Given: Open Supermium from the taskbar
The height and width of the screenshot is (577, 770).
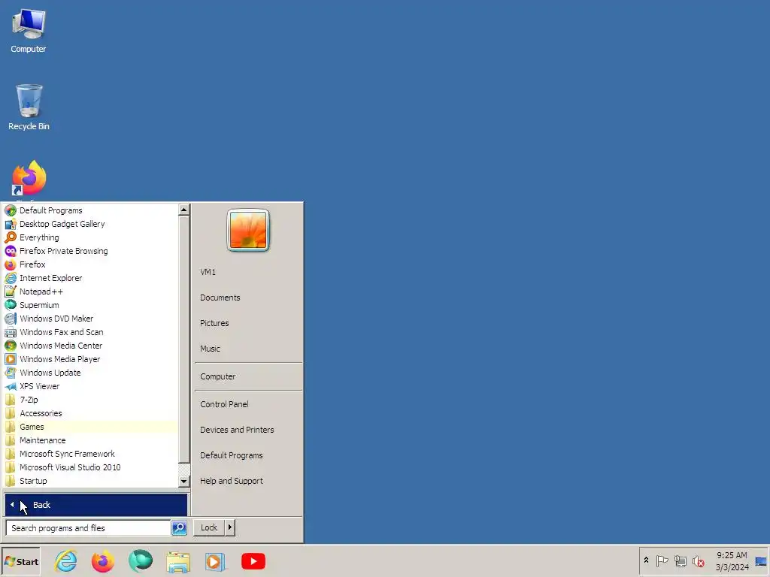Looking at the screenshot, I should click(141, 561).
